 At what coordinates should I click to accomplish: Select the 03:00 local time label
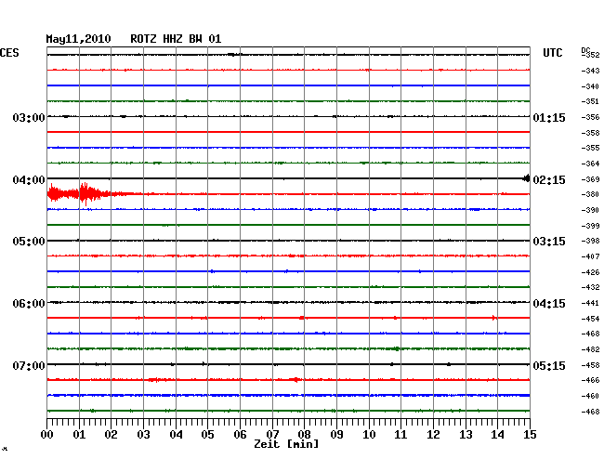pyautogui.click(x=29, y=117)
